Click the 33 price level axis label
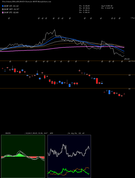Image resolution: width=135 pixels, height=178 pixels. 129,75
